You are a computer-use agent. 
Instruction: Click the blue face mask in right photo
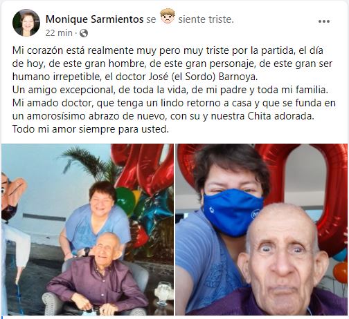[x=233, y=212]
